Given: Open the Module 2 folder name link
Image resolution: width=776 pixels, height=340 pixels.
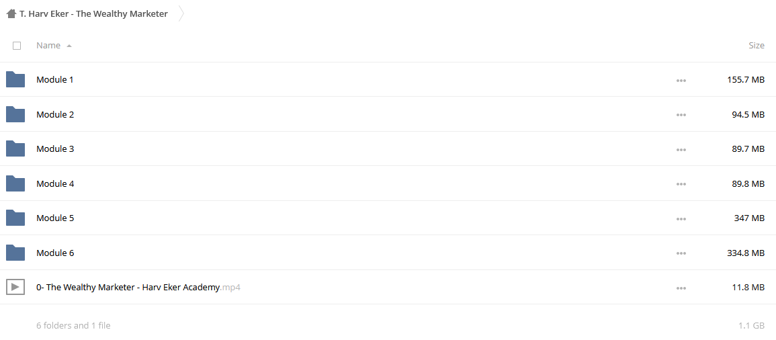Looking at the screenshot, I should [x=55, y=114].
